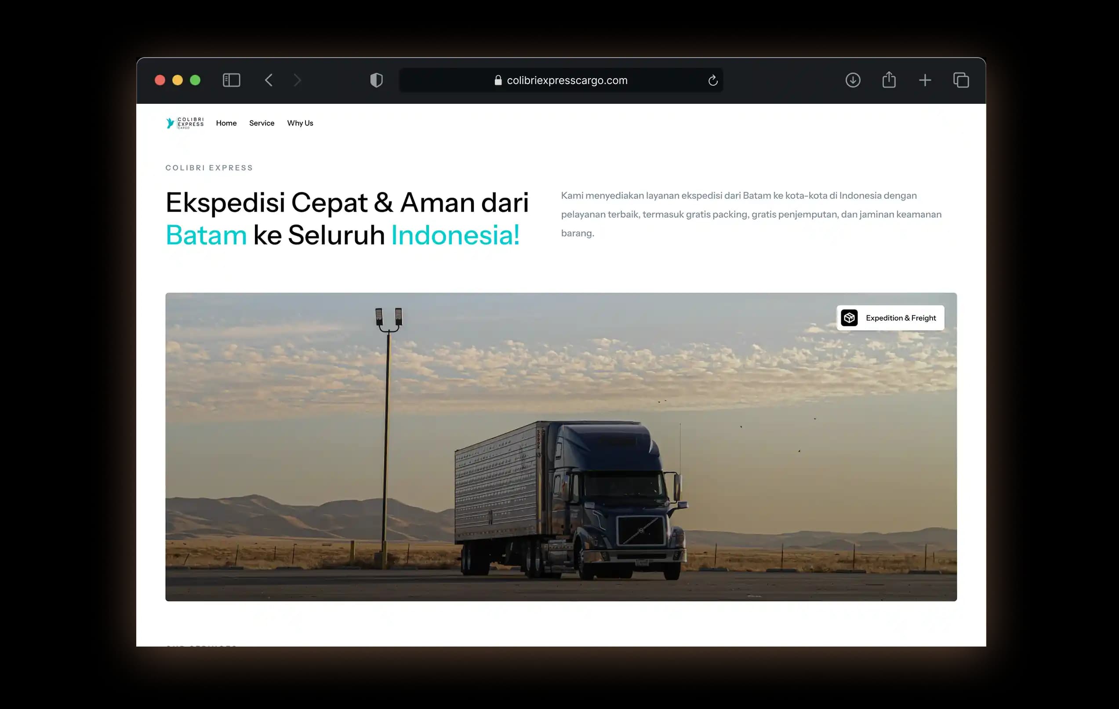Click the lock icon in address bar
Image resolution: width=1119 pixels, height=709 pixels.
(x=498, y=80)
